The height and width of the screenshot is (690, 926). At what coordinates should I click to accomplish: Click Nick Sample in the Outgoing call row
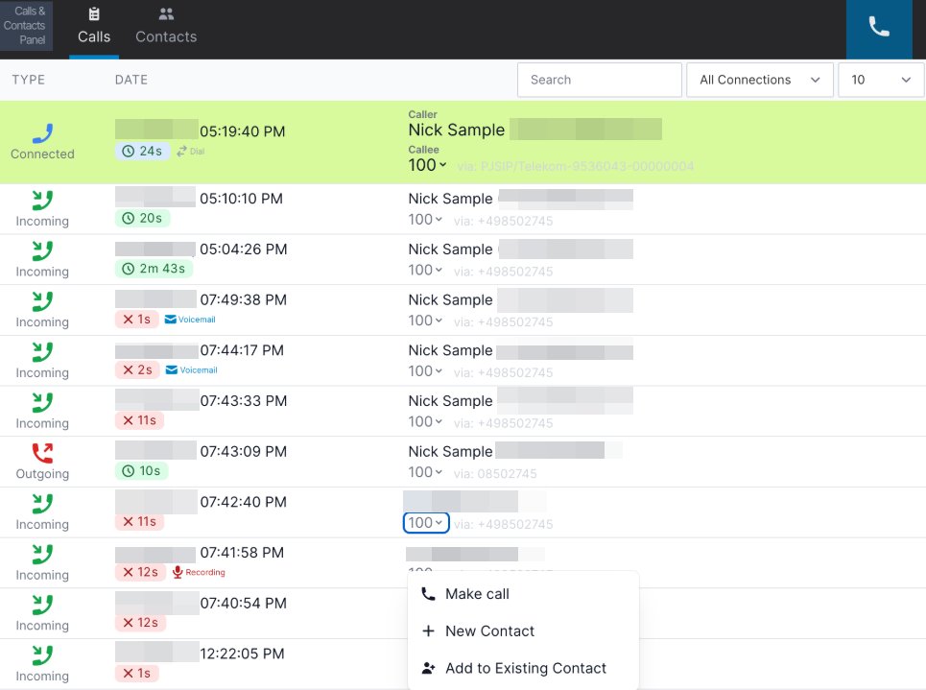pyautogui.click(x=450, y=452)
